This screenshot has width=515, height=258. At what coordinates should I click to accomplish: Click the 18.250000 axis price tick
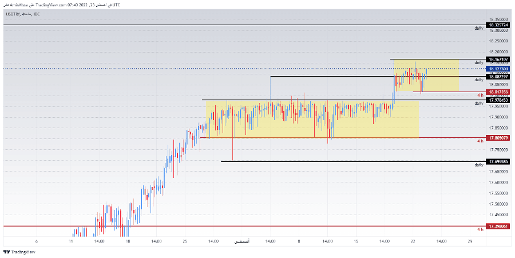(x=498, y=41)
